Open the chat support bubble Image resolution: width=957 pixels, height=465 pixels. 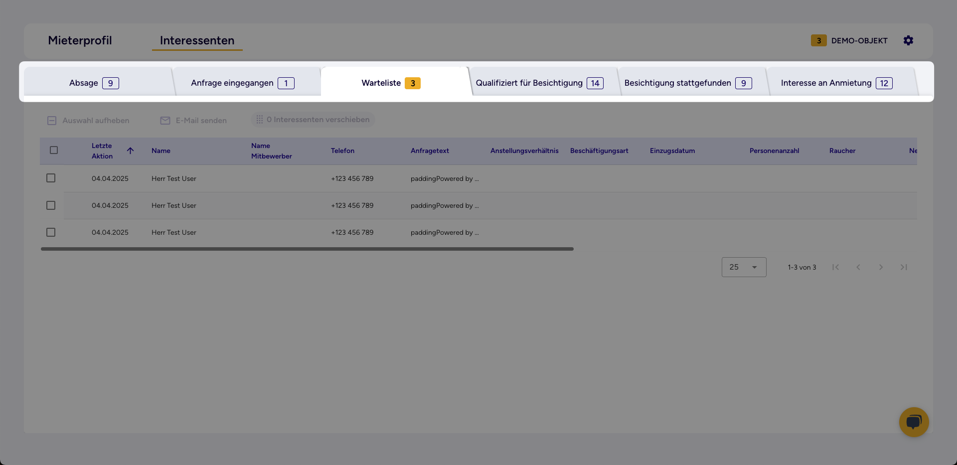(914, 422)
